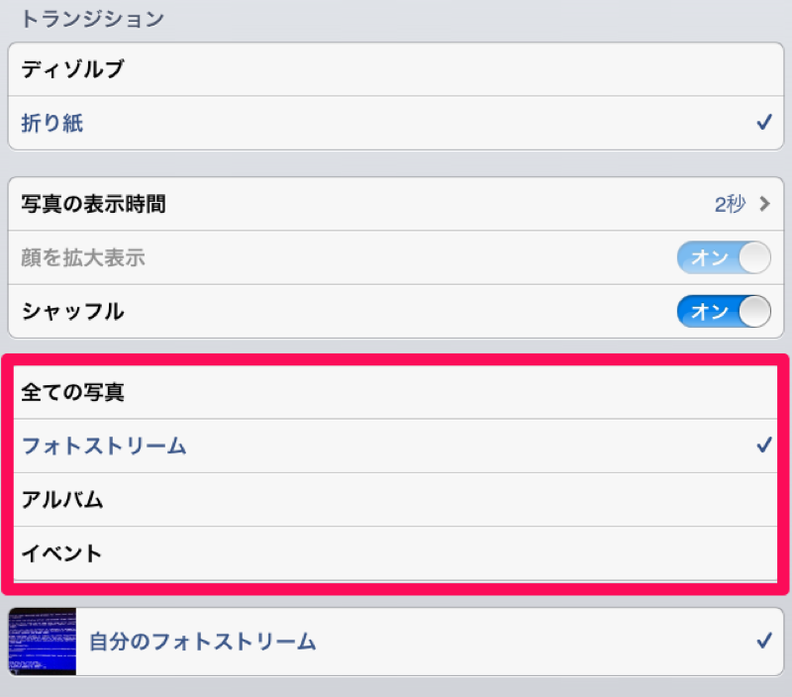The height and width of the screenshot is (697, 792).
Task: Select the ディゾルブ transition
Action: [396, 69]
